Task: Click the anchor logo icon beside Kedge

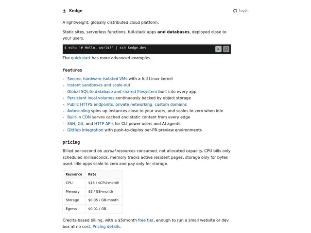Action: coord(64,11)
